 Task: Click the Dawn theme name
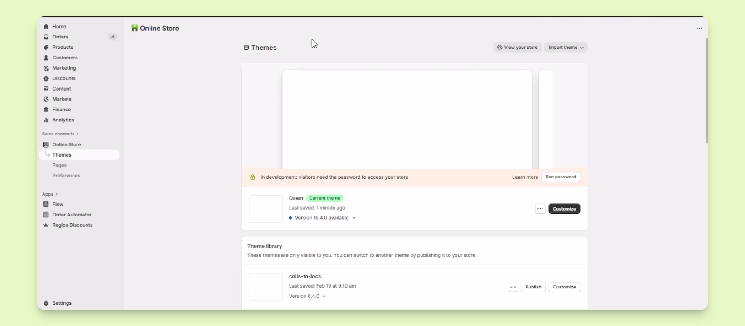(296, 198)
